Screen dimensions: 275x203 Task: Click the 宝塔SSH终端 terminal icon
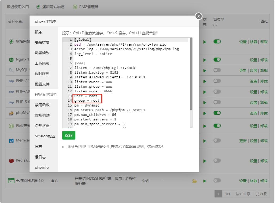click(x=11, y=181)
